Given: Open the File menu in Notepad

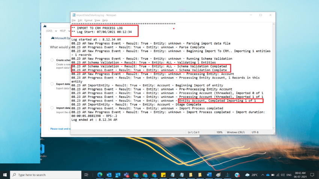Looking at the screenshot, I should pos(74,20).
